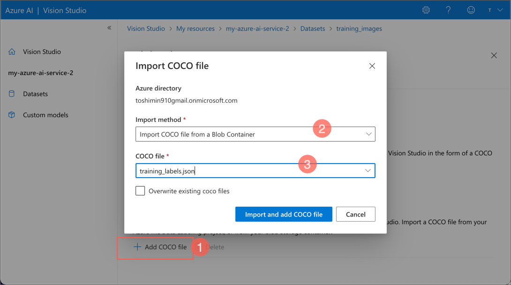Click the Datasets database icon

(11, 94)
